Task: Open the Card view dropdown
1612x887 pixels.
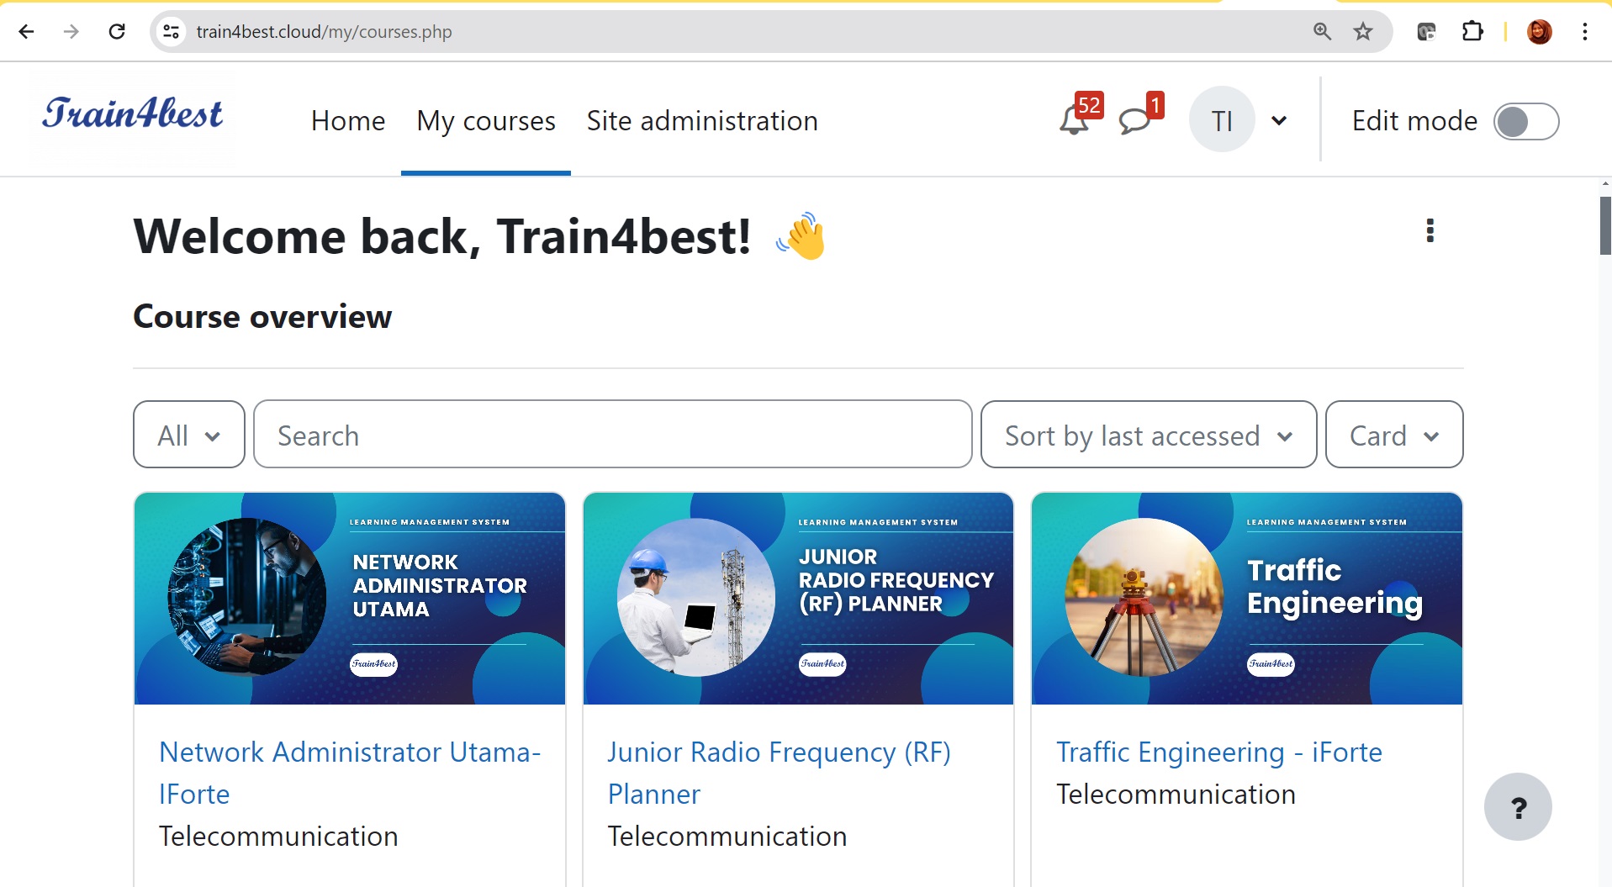Action: tap(1393, 435)
